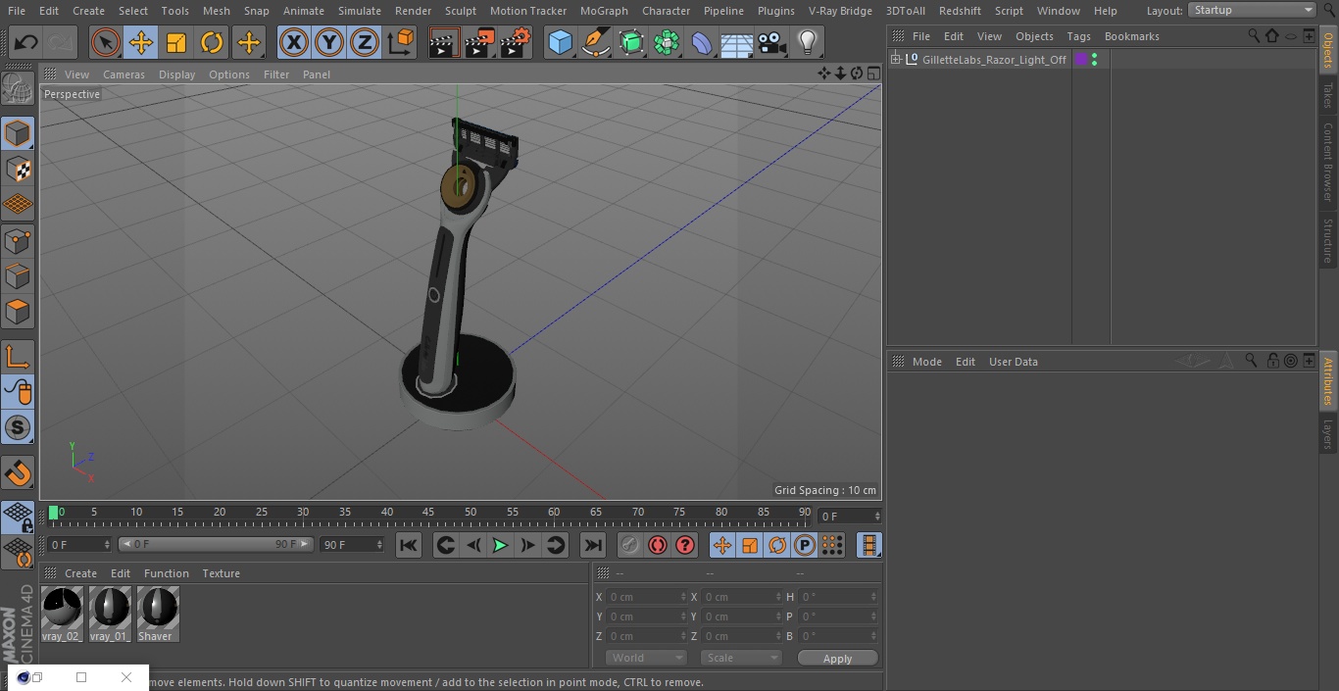This screenshot has height=691, width=1339.
Task: Select the Shaver material thumbnail
Action: point(158,614)
